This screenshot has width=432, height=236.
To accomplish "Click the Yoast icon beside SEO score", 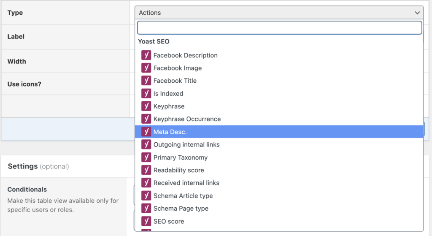I will (146, 221).
